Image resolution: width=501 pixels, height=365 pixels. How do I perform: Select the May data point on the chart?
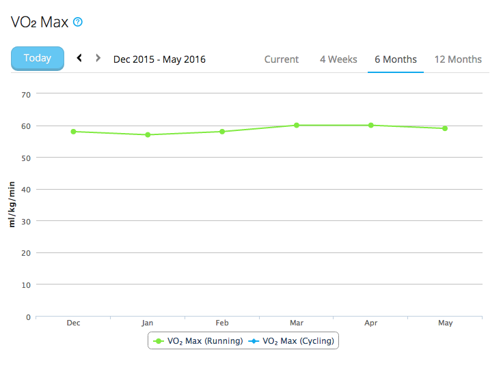(445, 128)
